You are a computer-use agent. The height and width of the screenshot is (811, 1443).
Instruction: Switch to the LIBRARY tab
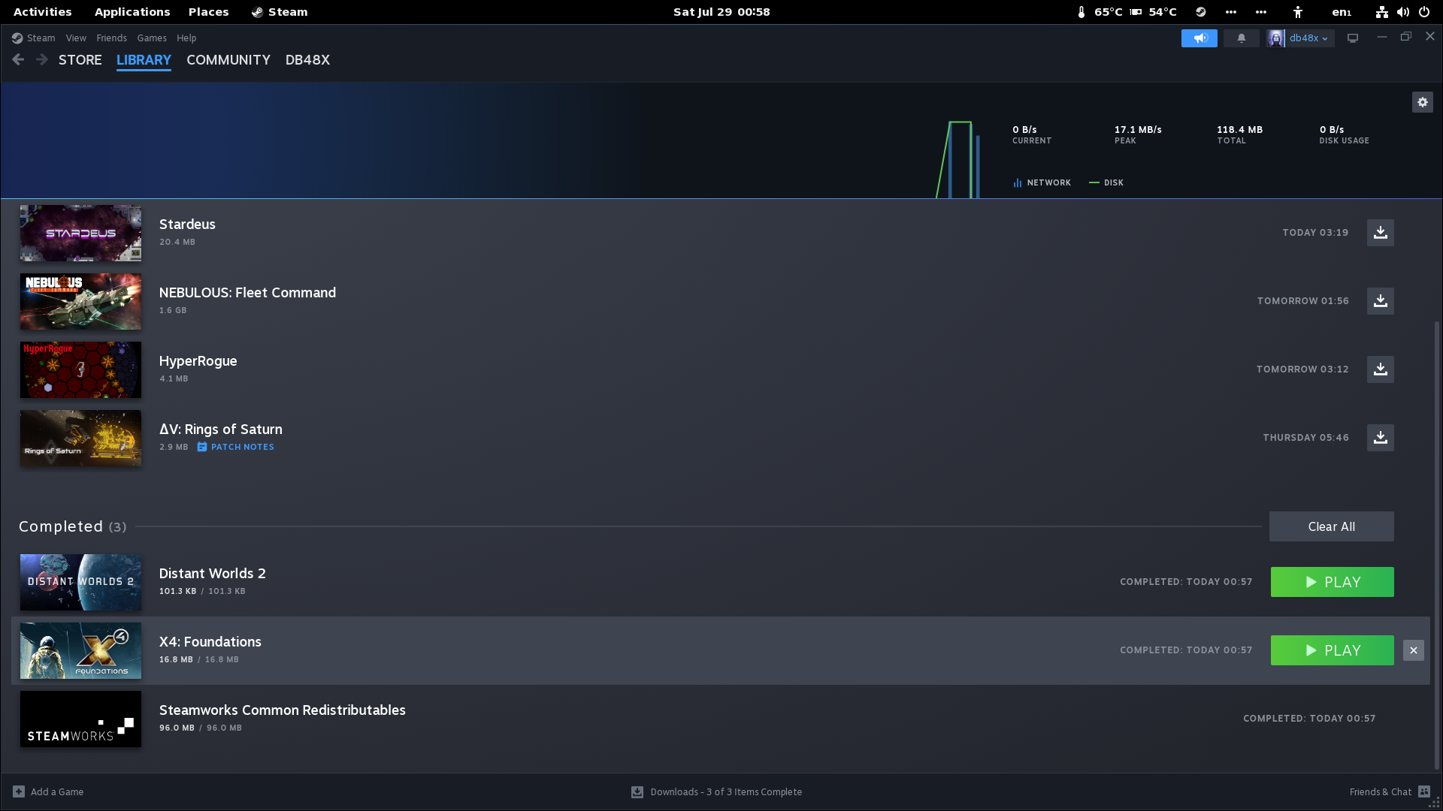pyautogui.click(x=144, y=60)
